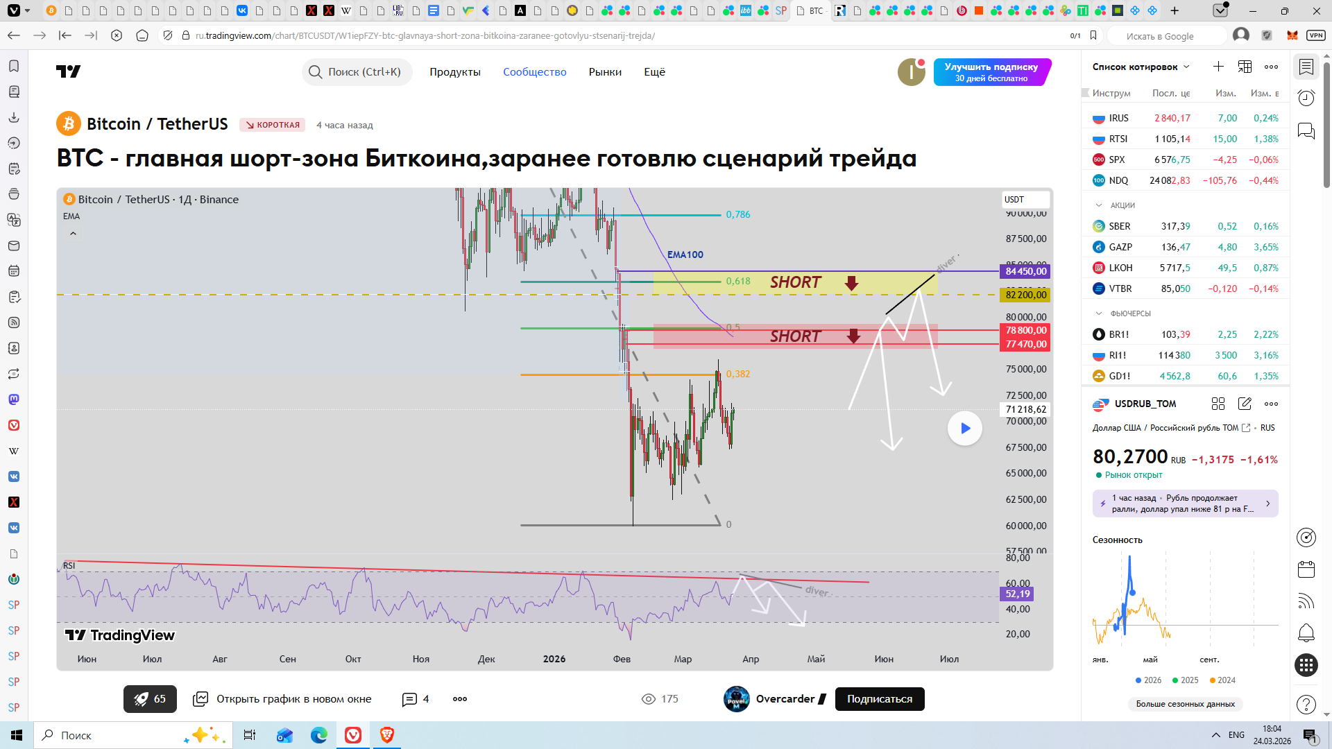1332x749 pixels.
Task: Open the advanced view table icon in watchlist
Action: pyautogui.click(x=1245, y=67)
